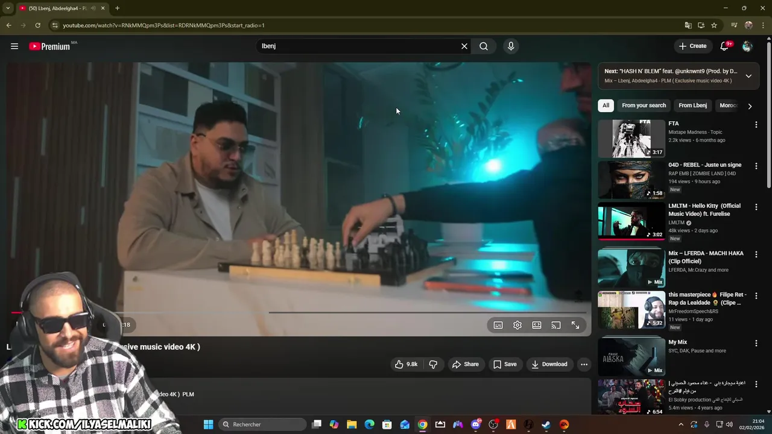
Task: Expand the Next up mix playlist panel
Action: tap(748, 76)
